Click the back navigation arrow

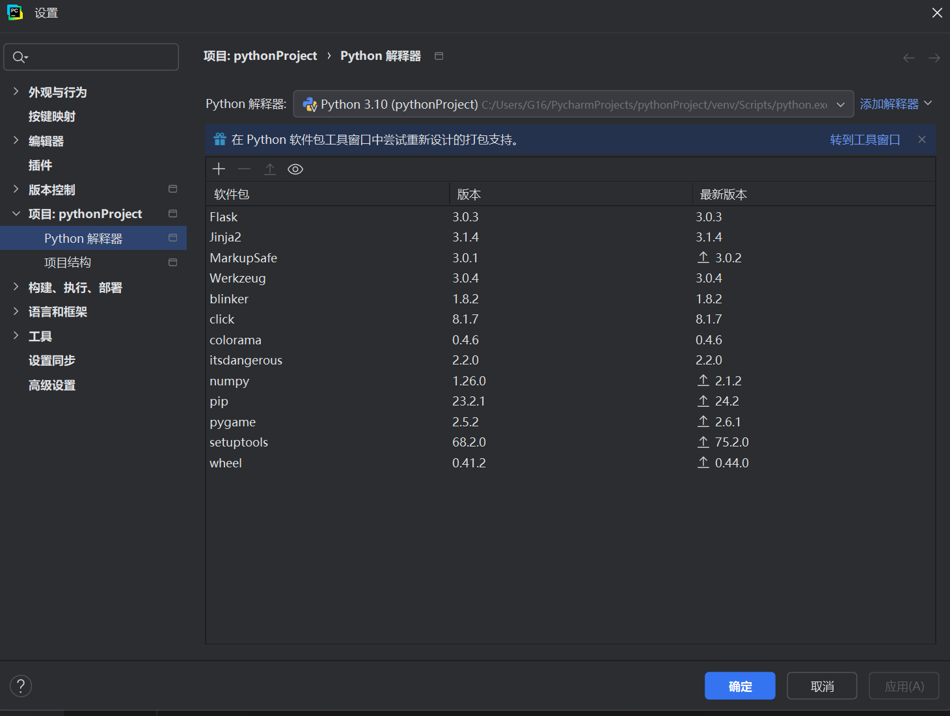coord(909,58)
